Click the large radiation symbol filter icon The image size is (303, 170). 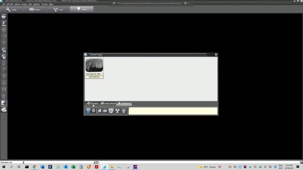[117, 111]
